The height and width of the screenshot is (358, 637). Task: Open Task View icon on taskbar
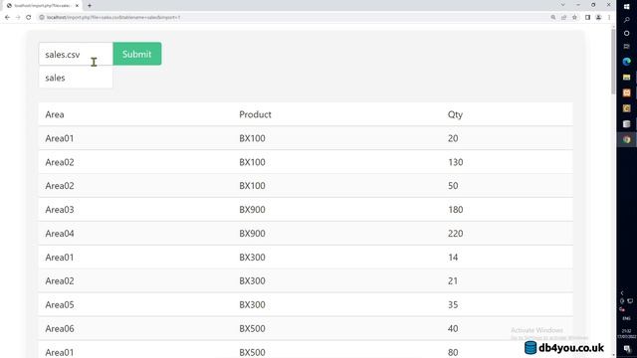[626, 47]
